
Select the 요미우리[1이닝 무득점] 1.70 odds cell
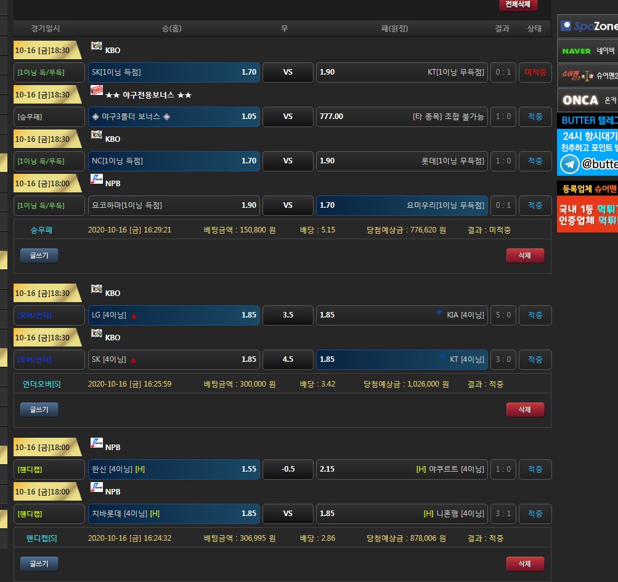click(402, 205)
